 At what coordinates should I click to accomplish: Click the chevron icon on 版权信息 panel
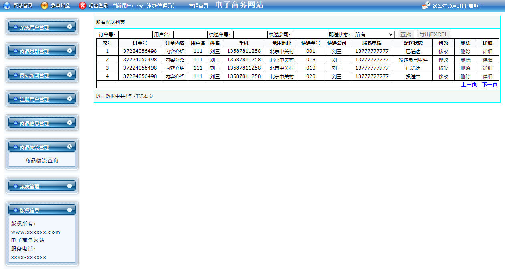70,210
